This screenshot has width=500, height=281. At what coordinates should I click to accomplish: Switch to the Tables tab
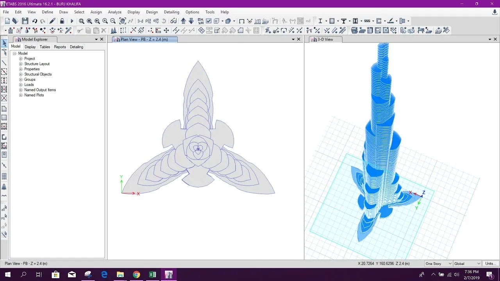(45, 47)
